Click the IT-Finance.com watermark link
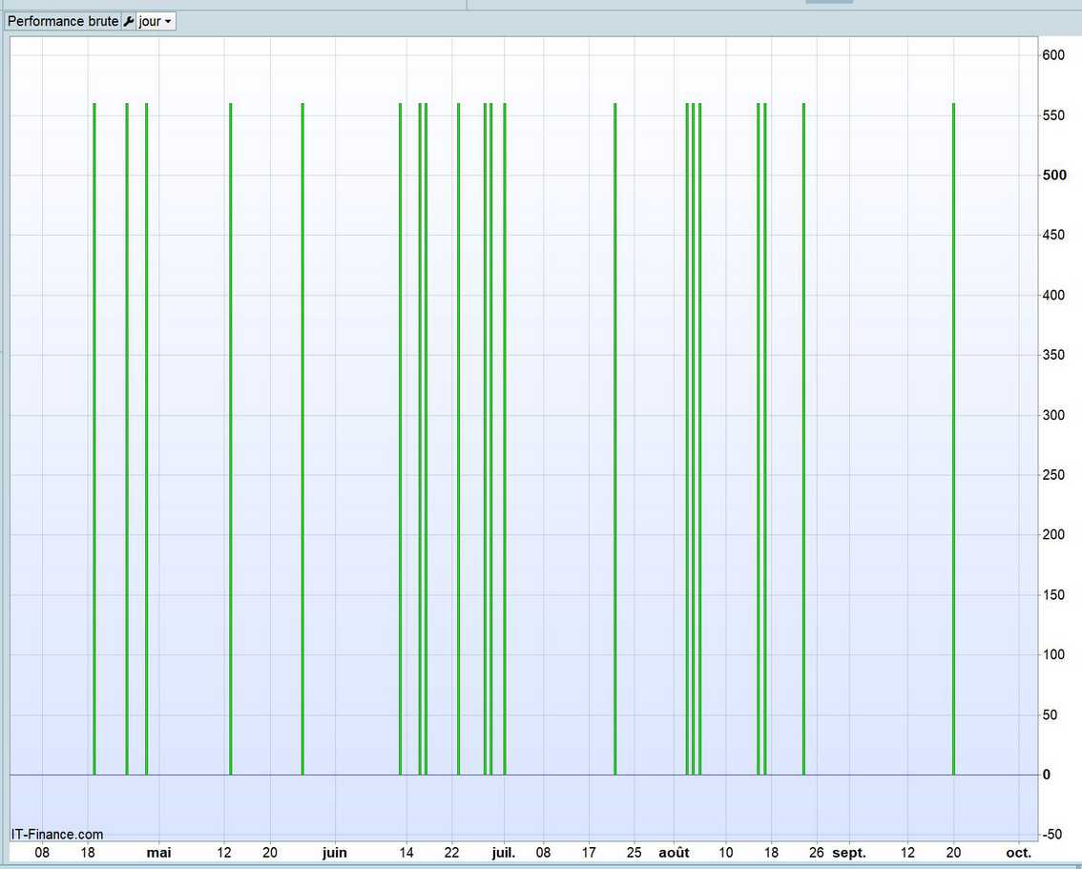The width and height of the screenshot is (1082, 869). (x=57, y=835)
